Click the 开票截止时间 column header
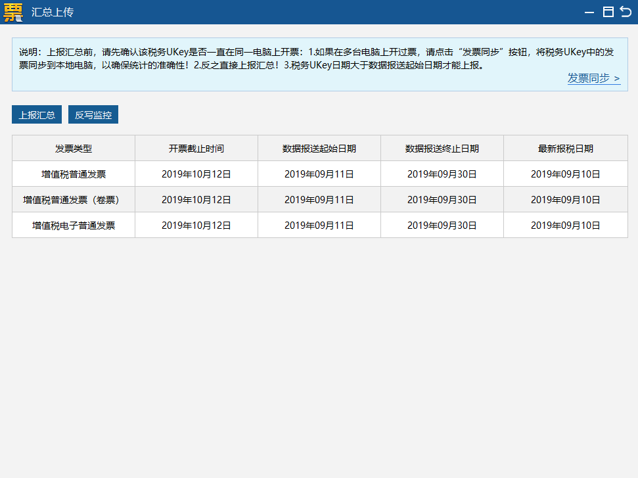This screenshot has width=638, height=478. click(196, 149)
